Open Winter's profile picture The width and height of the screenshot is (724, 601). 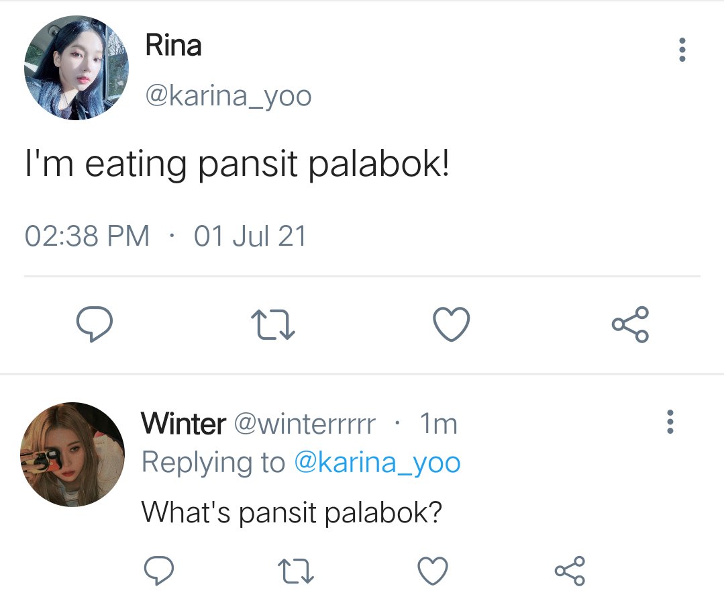(72, 455)
